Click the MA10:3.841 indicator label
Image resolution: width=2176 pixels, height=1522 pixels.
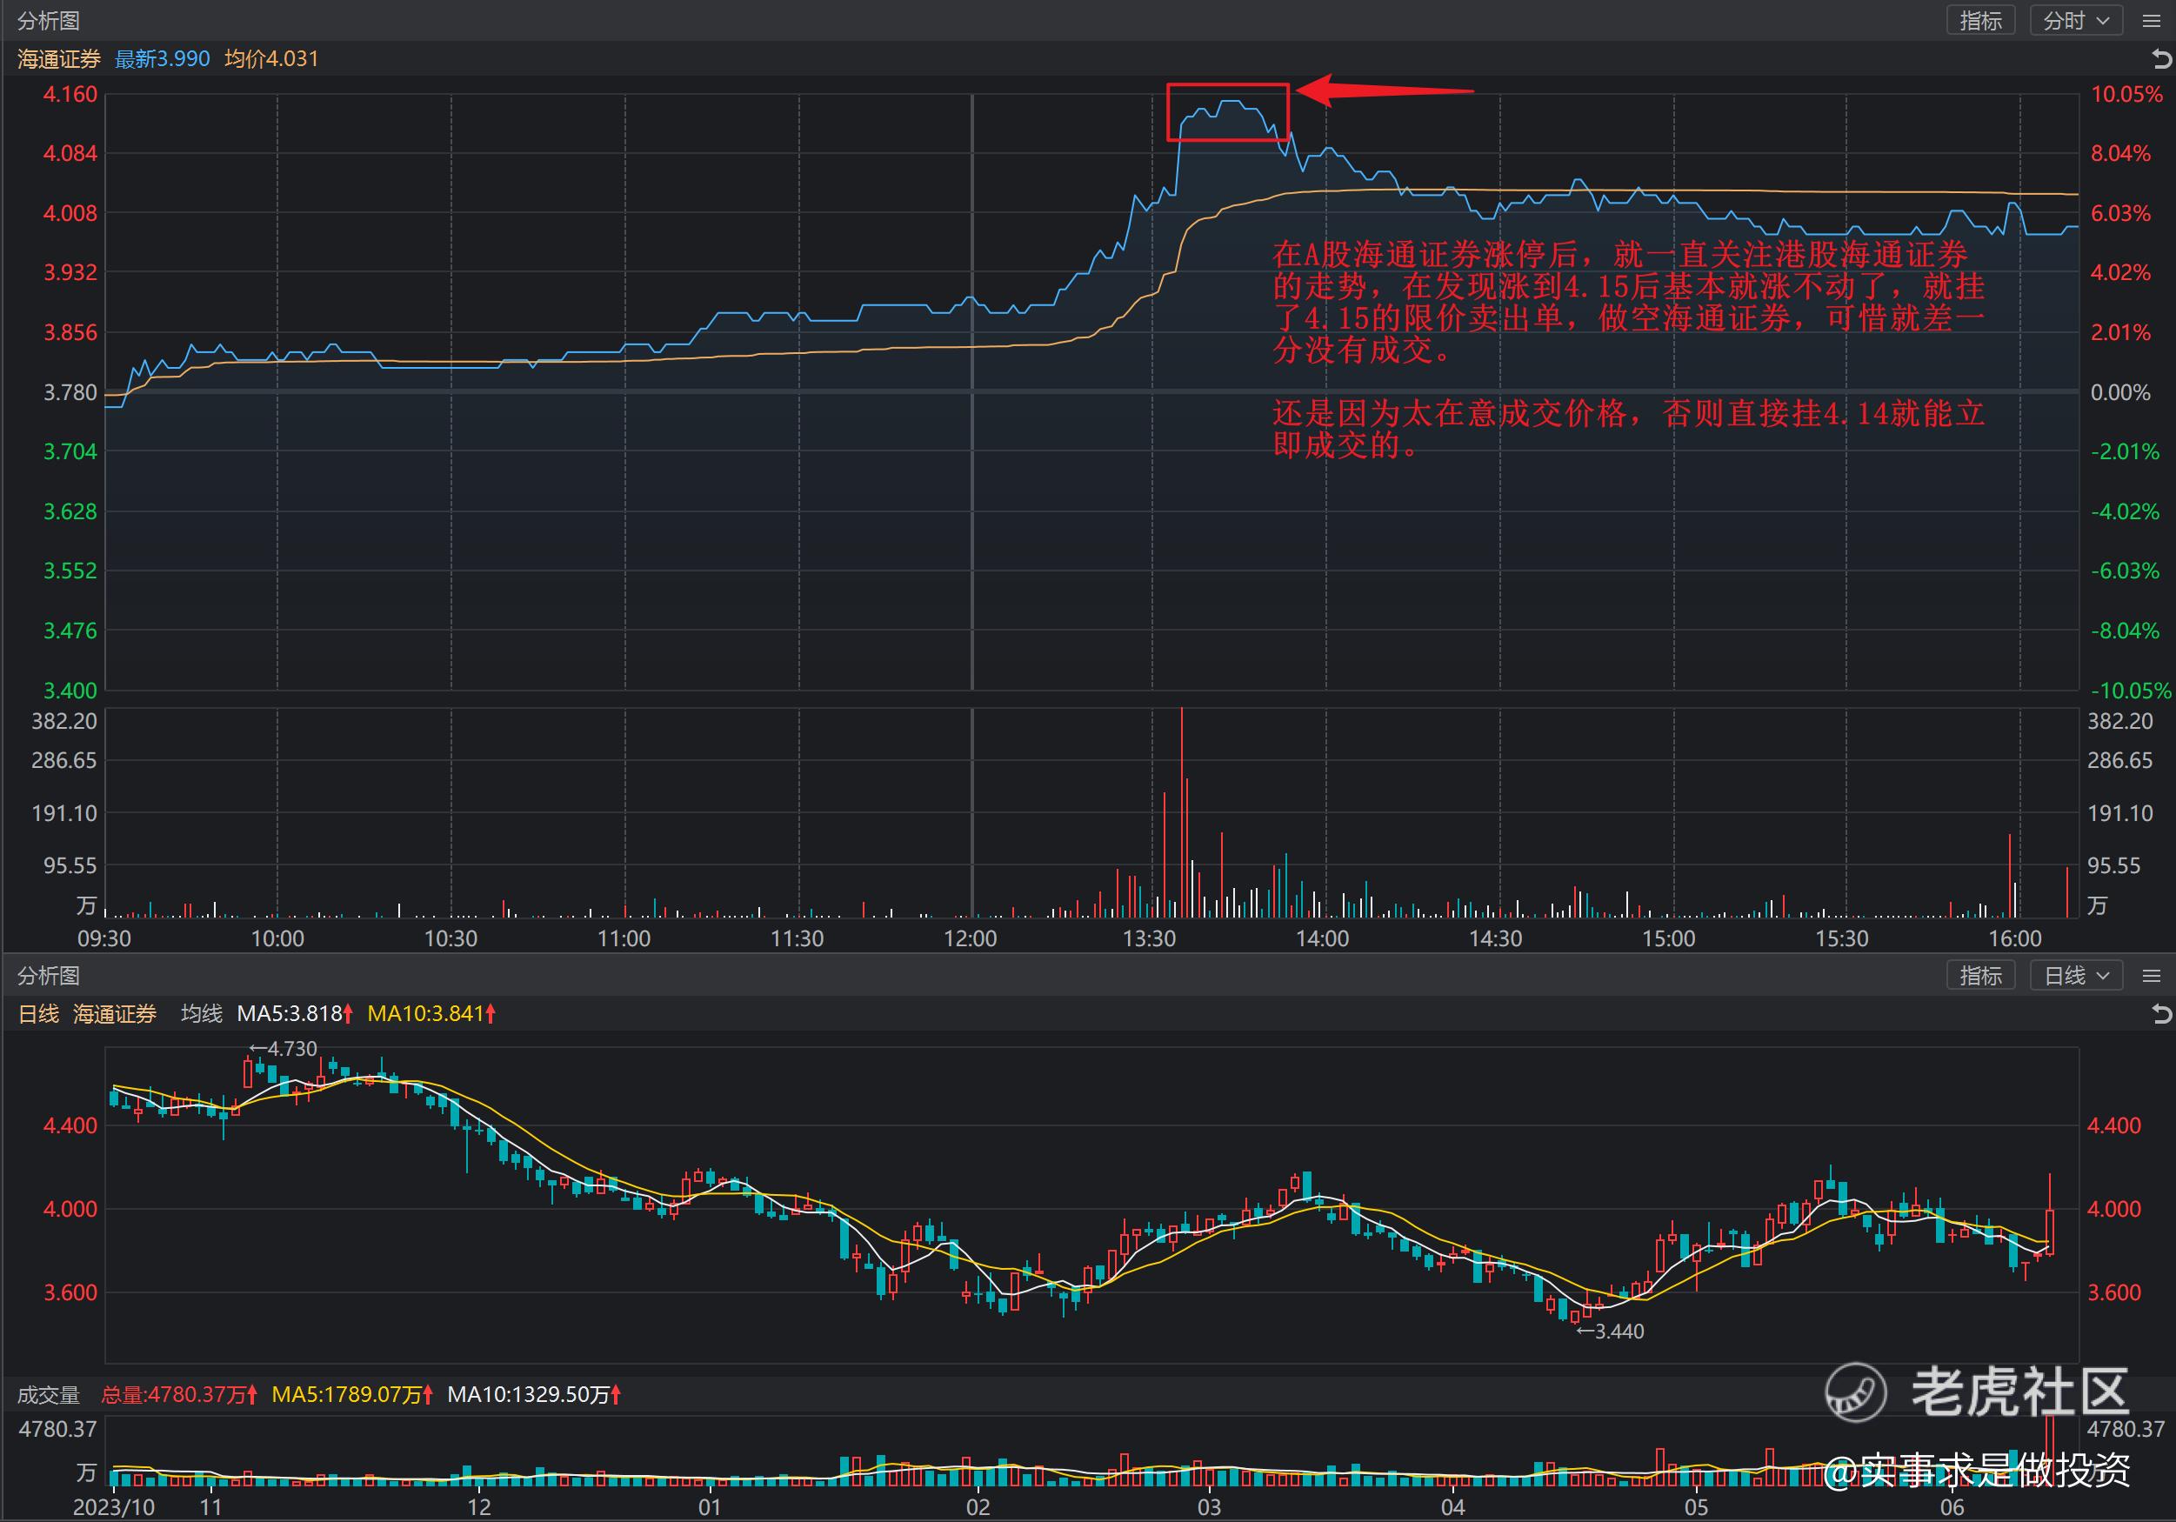click(x=431, y=1014)
